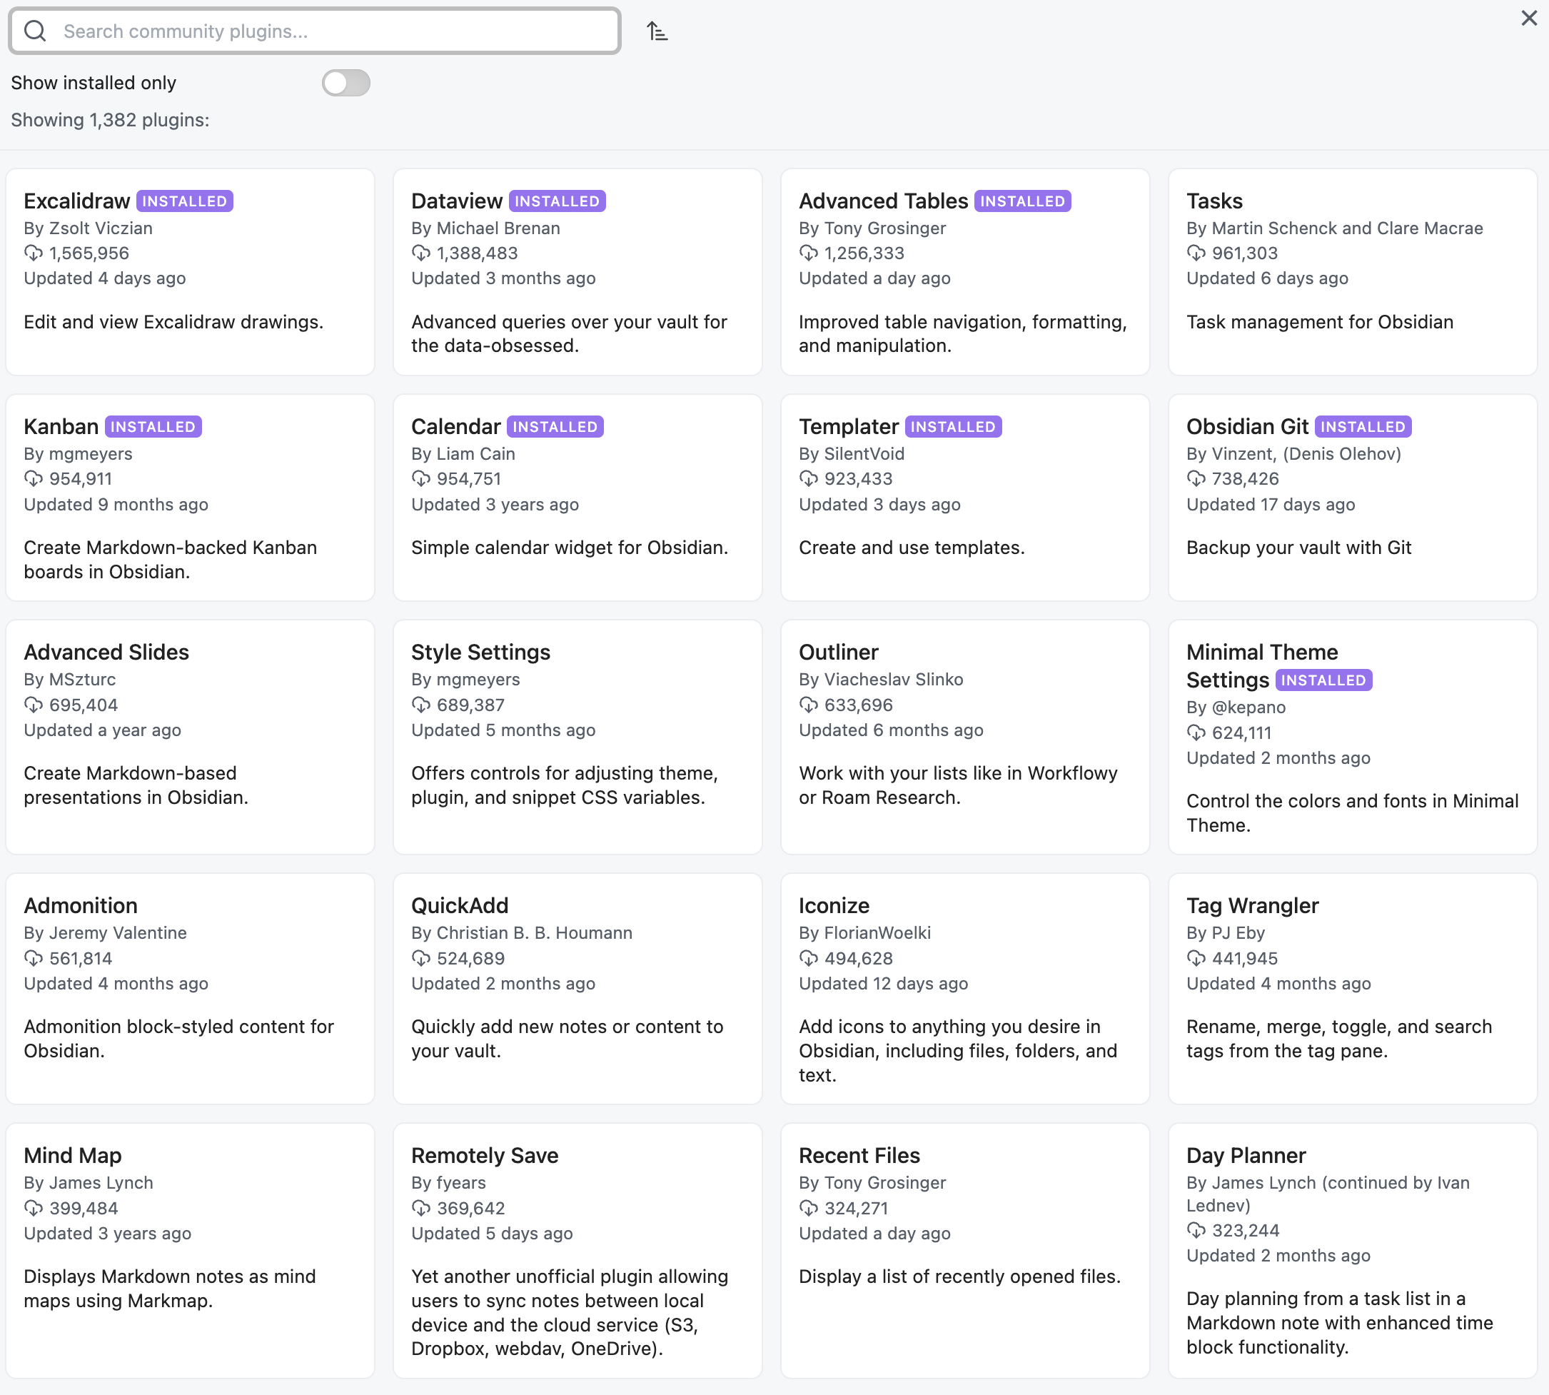The image size is (1549, 1395).
Task: Click 'By Zsolt Viczian' author text
Action: (x=88, y=228)
